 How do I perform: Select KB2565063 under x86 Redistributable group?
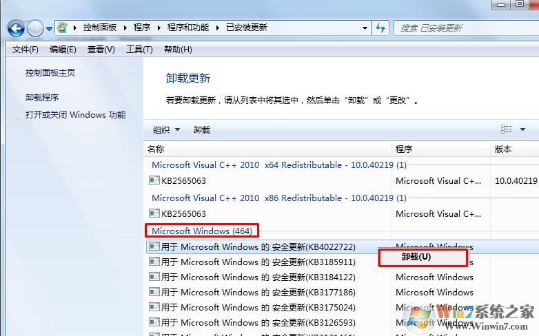183,213
